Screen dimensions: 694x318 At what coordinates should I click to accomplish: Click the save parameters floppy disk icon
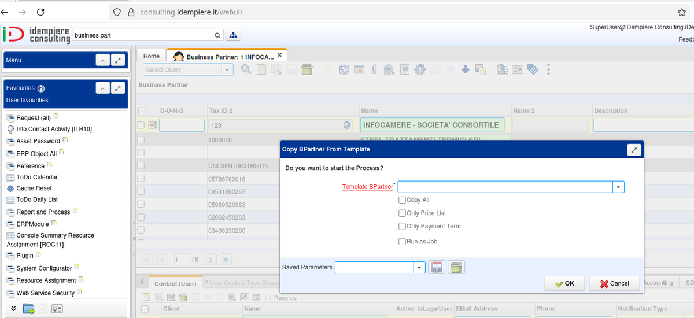click(x=437, y=267)
